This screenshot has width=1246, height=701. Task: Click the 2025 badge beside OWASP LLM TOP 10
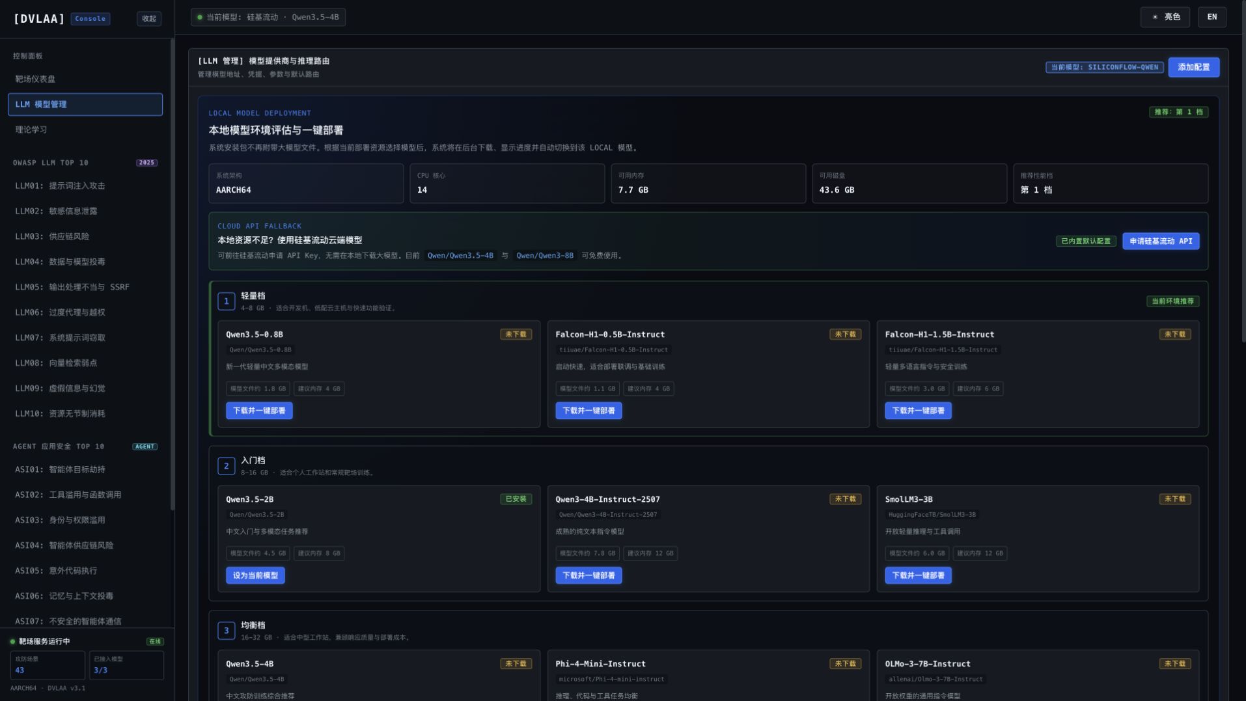pos(146,163)
